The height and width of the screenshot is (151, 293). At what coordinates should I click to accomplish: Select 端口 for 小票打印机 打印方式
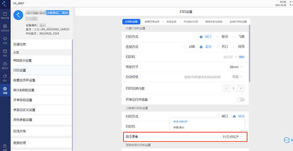click(x=206, y=37)
